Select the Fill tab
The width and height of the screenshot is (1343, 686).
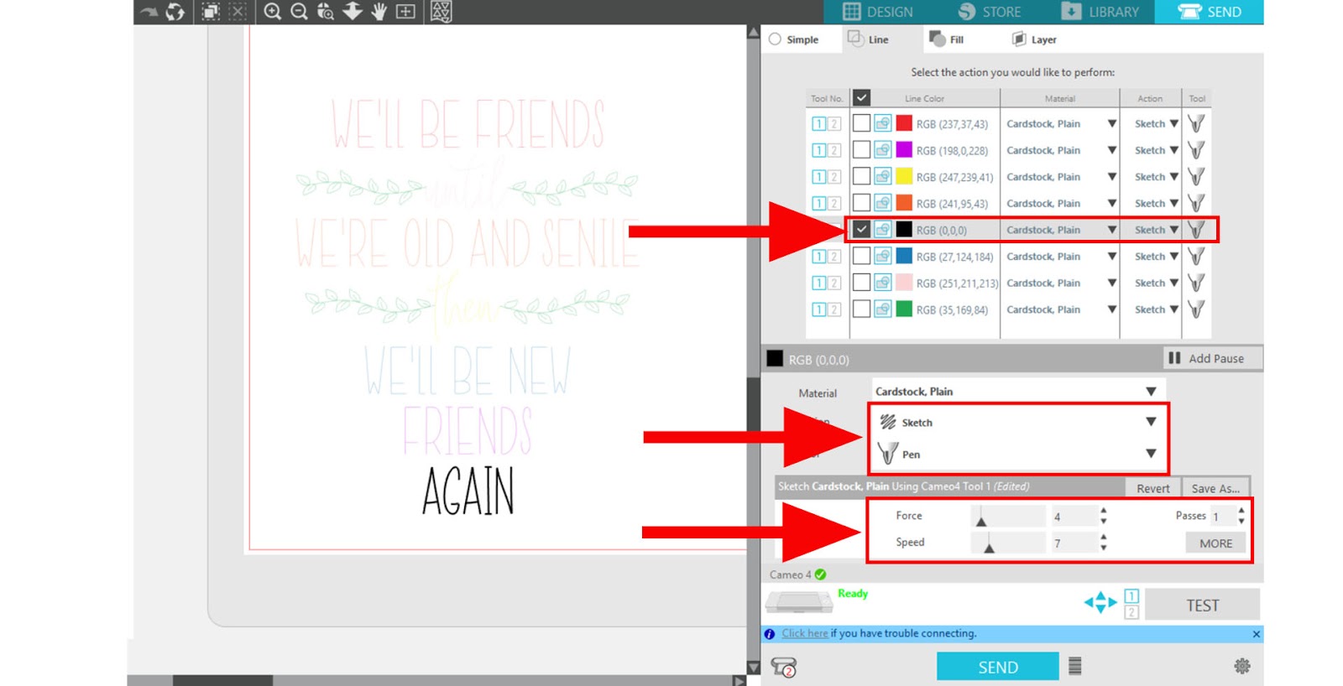tap(947, 39)
